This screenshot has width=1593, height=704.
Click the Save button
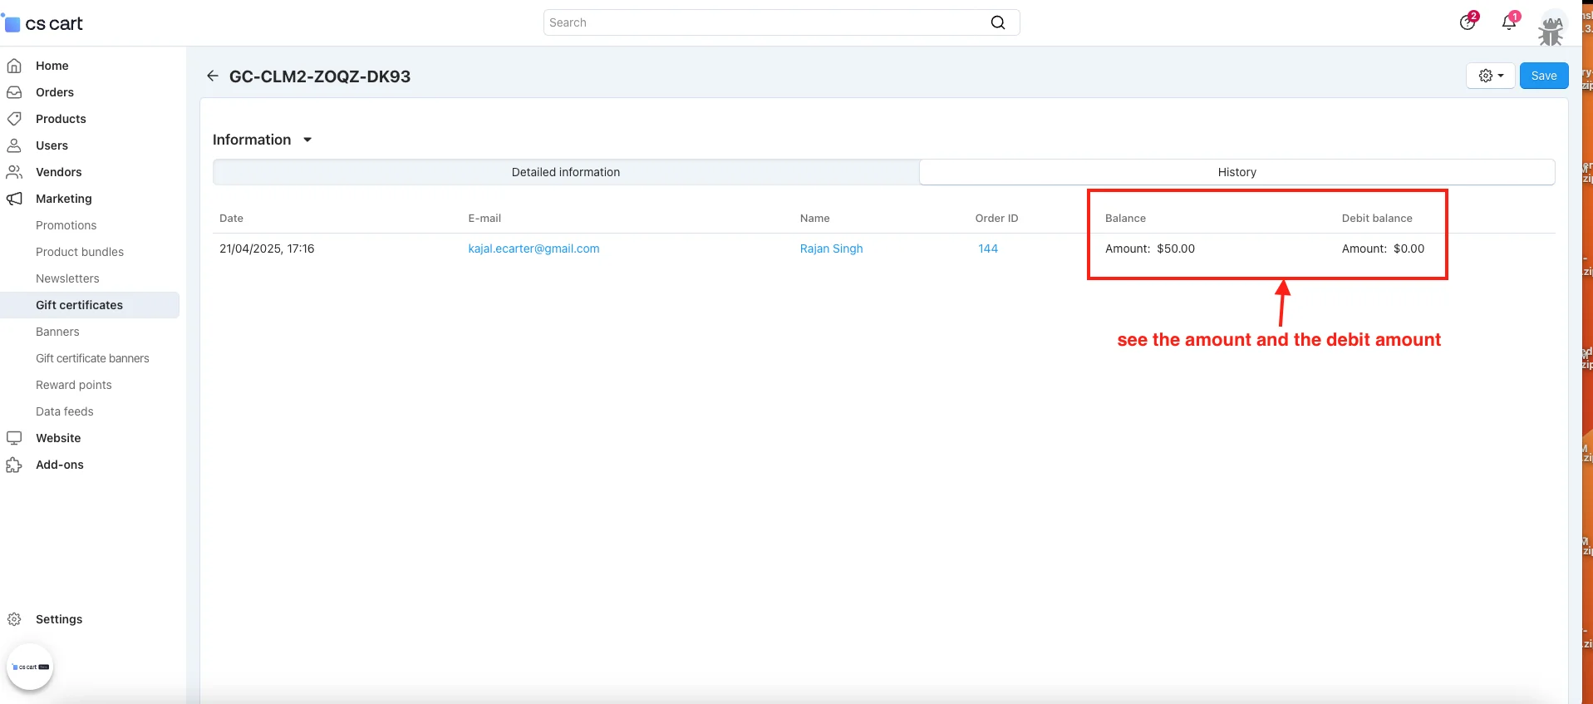[1543, 76]
